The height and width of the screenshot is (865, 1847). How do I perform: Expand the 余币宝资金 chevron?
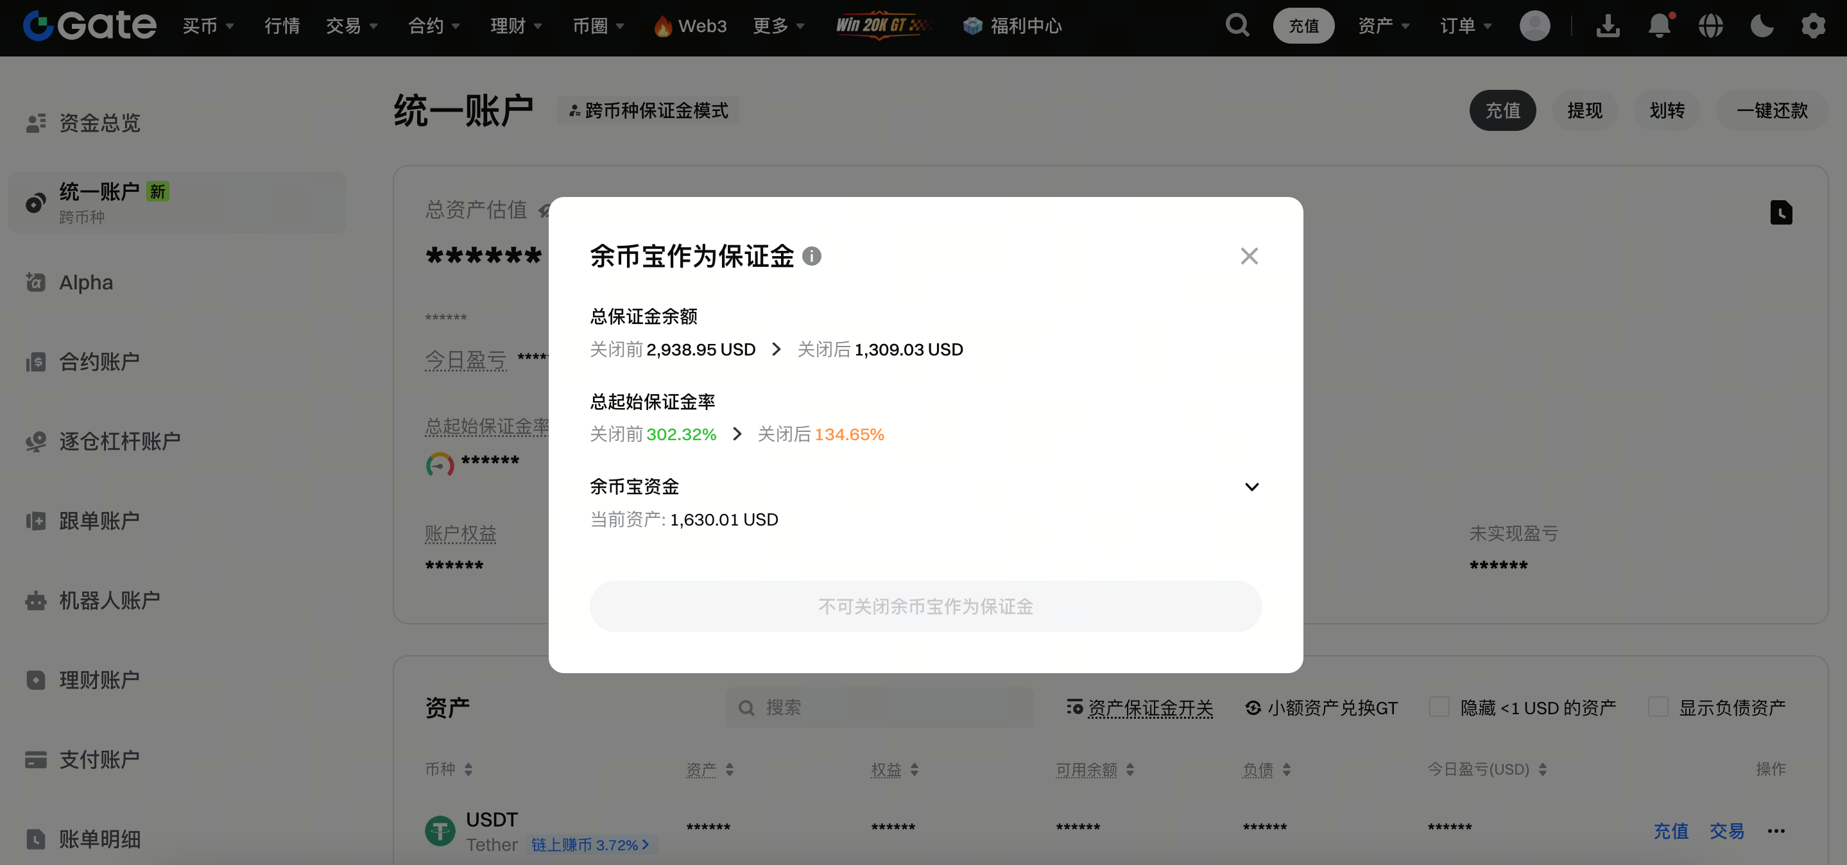pos(1251,486)
